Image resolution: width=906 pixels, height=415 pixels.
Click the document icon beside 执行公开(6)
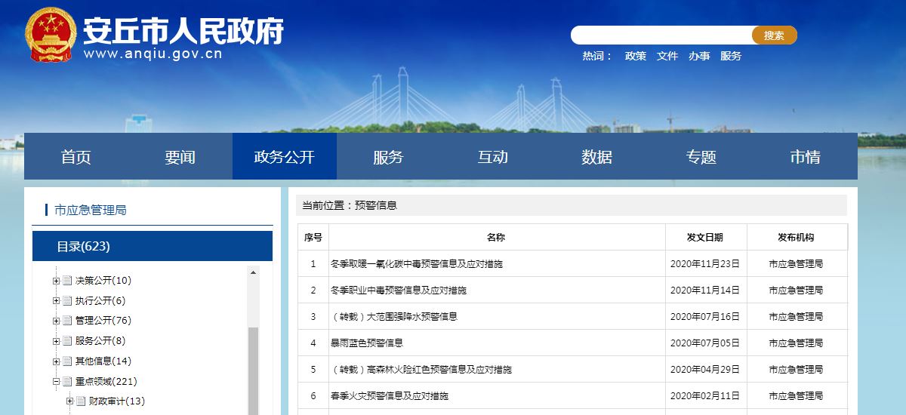pyautogui.click(x=67, y=301)
